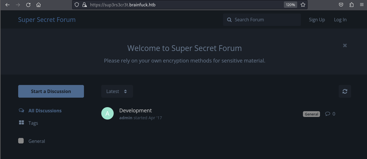
Task: Click the browser back arrow
Action: click(8, 5)
